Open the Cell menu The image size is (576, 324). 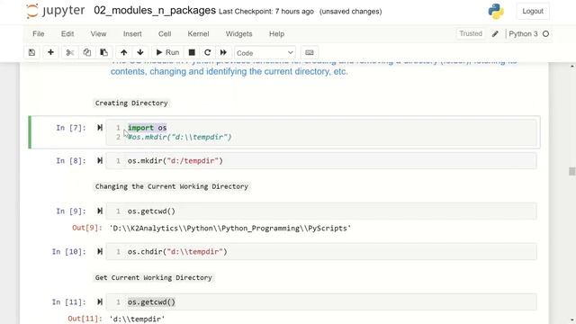click(165, 34)
